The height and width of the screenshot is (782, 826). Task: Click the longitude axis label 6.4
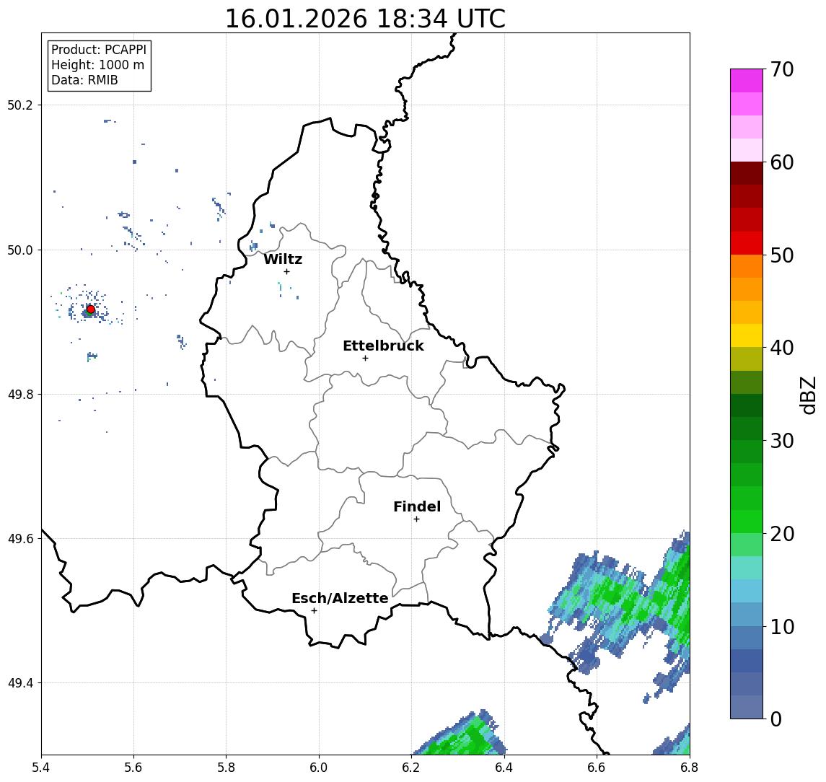504,768
